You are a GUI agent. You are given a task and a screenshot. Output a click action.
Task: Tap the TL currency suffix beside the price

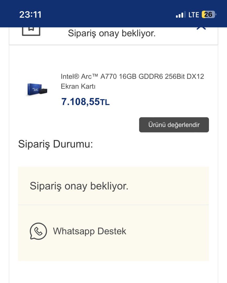click(x=105, y=102)
